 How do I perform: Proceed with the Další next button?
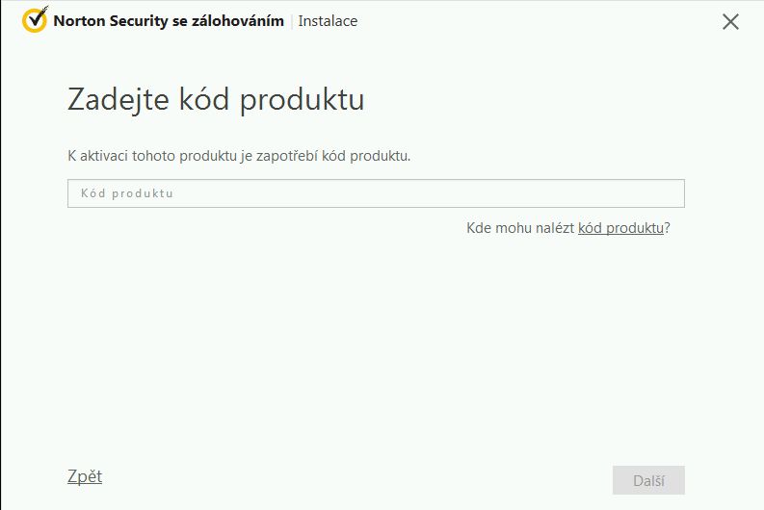648,480
